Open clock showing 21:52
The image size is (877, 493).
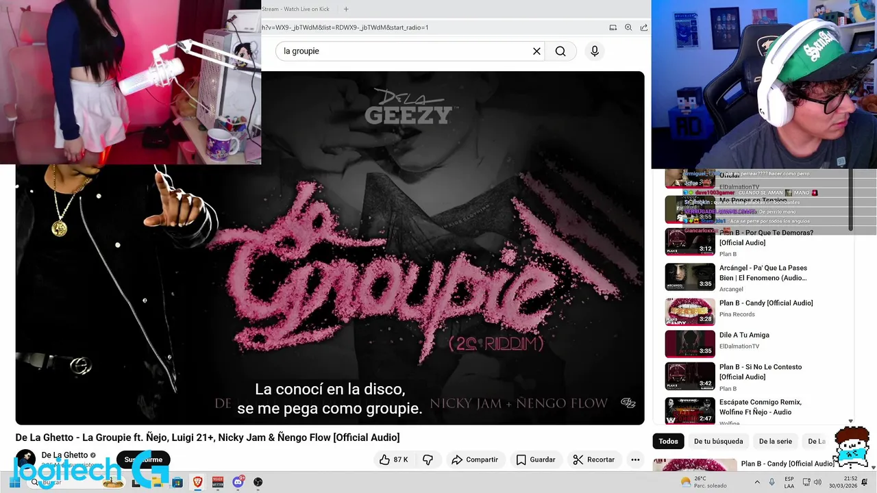843,482
